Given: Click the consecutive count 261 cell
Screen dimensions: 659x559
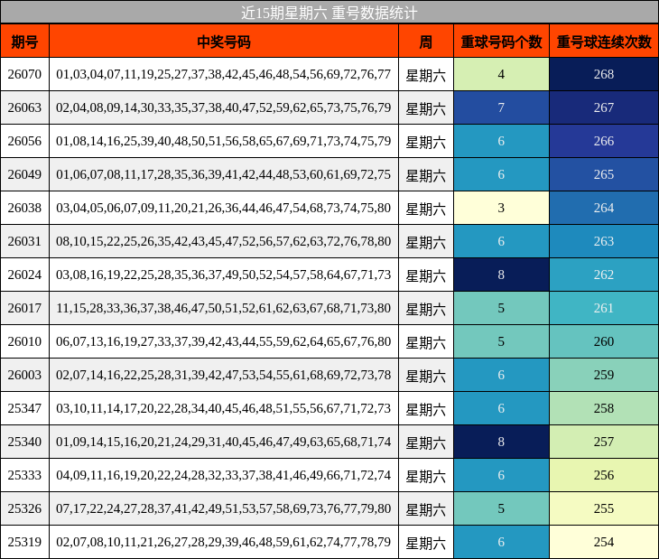Looking at the screenshot, I should (604, 308).
